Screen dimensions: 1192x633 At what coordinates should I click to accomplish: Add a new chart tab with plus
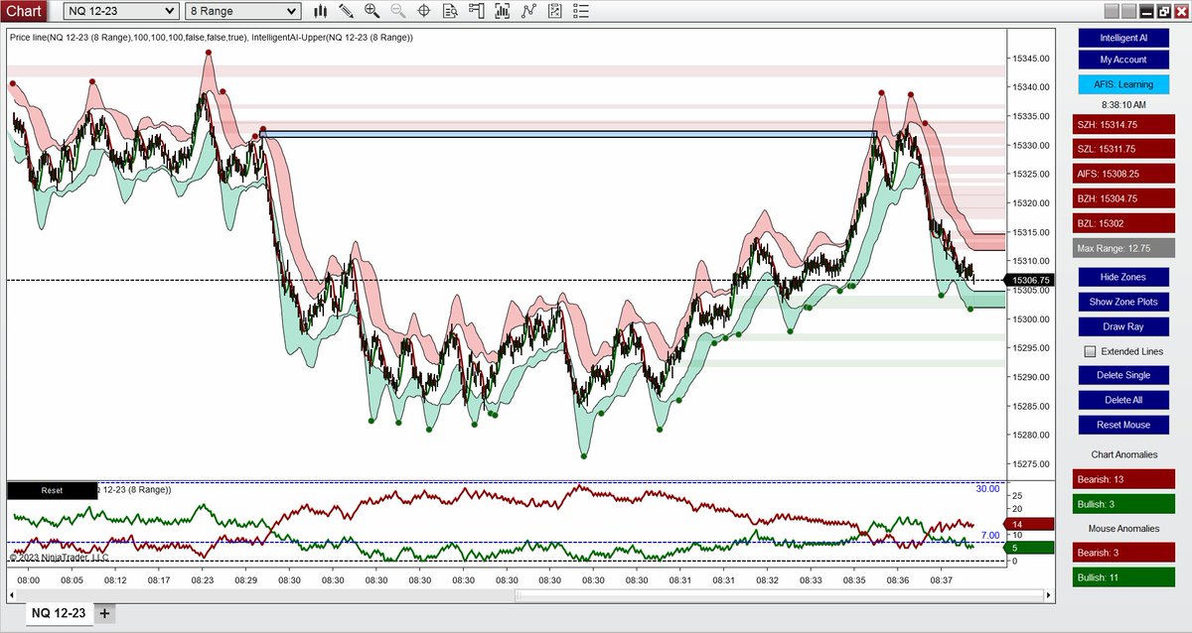(105, 613)
